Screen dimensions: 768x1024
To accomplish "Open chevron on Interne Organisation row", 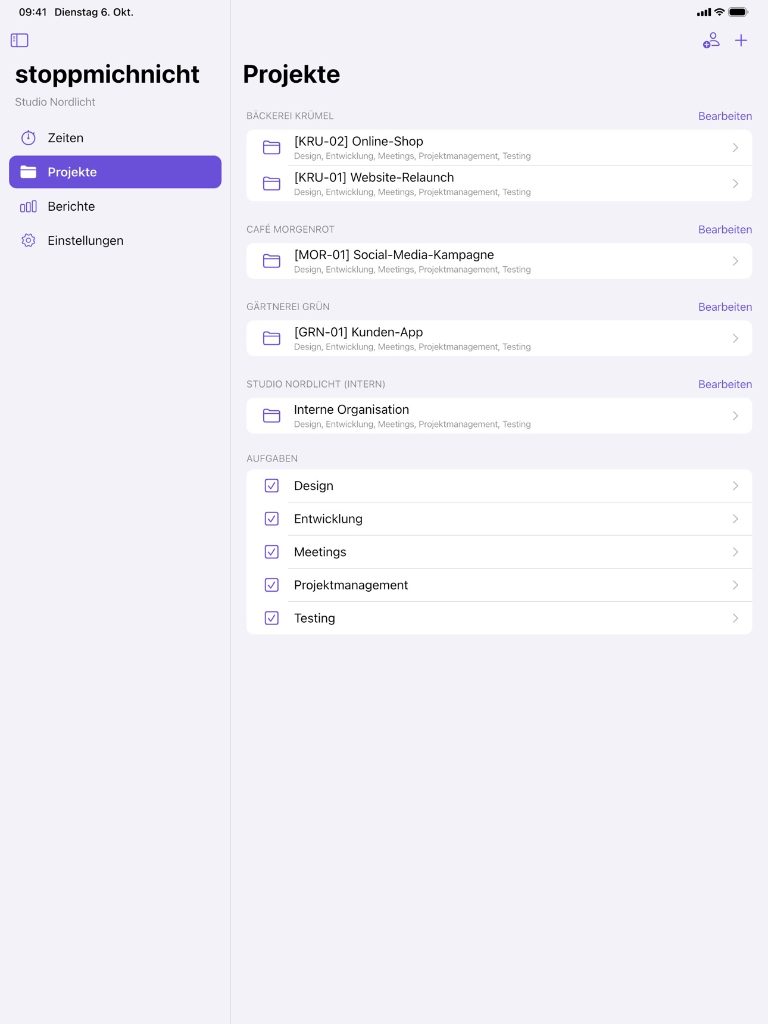I will click(735, 416).
